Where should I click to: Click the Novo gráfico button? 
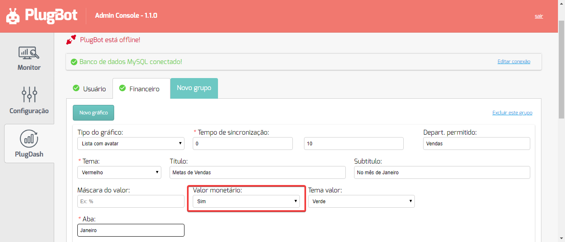point(93,113)
